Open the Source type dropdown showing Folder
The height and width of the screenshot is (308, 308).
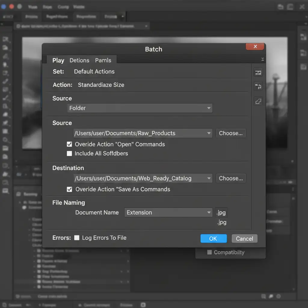point(140,108)
